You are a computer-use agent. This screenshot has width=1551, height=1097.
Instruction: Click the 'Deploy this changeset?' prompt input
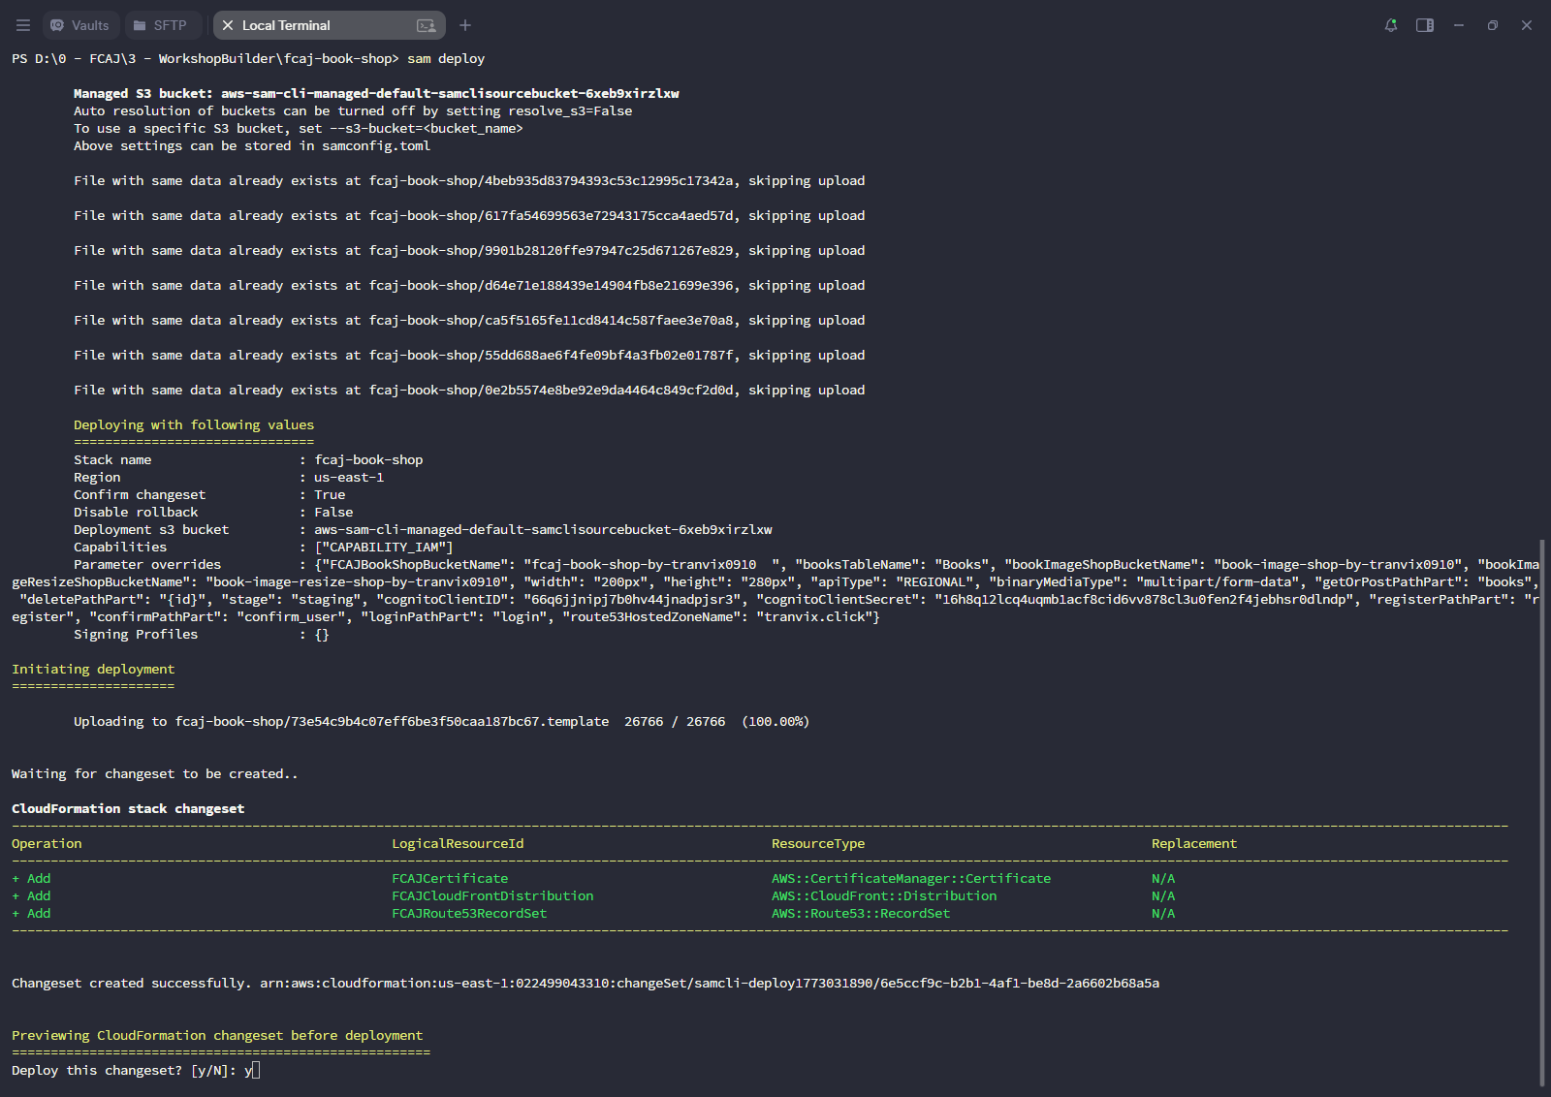[251, 1070]
